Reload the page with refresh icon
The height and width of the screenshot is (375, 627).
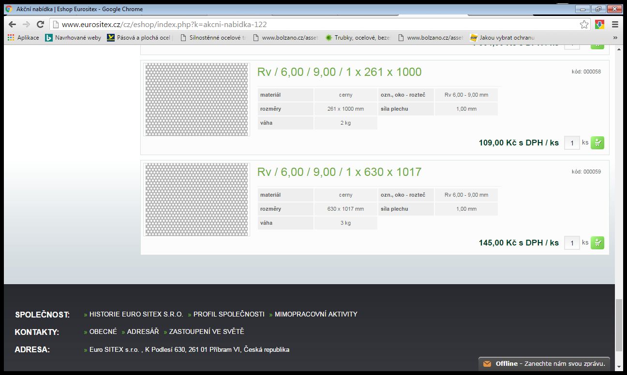pyautogui.click(x=41, y=25)
